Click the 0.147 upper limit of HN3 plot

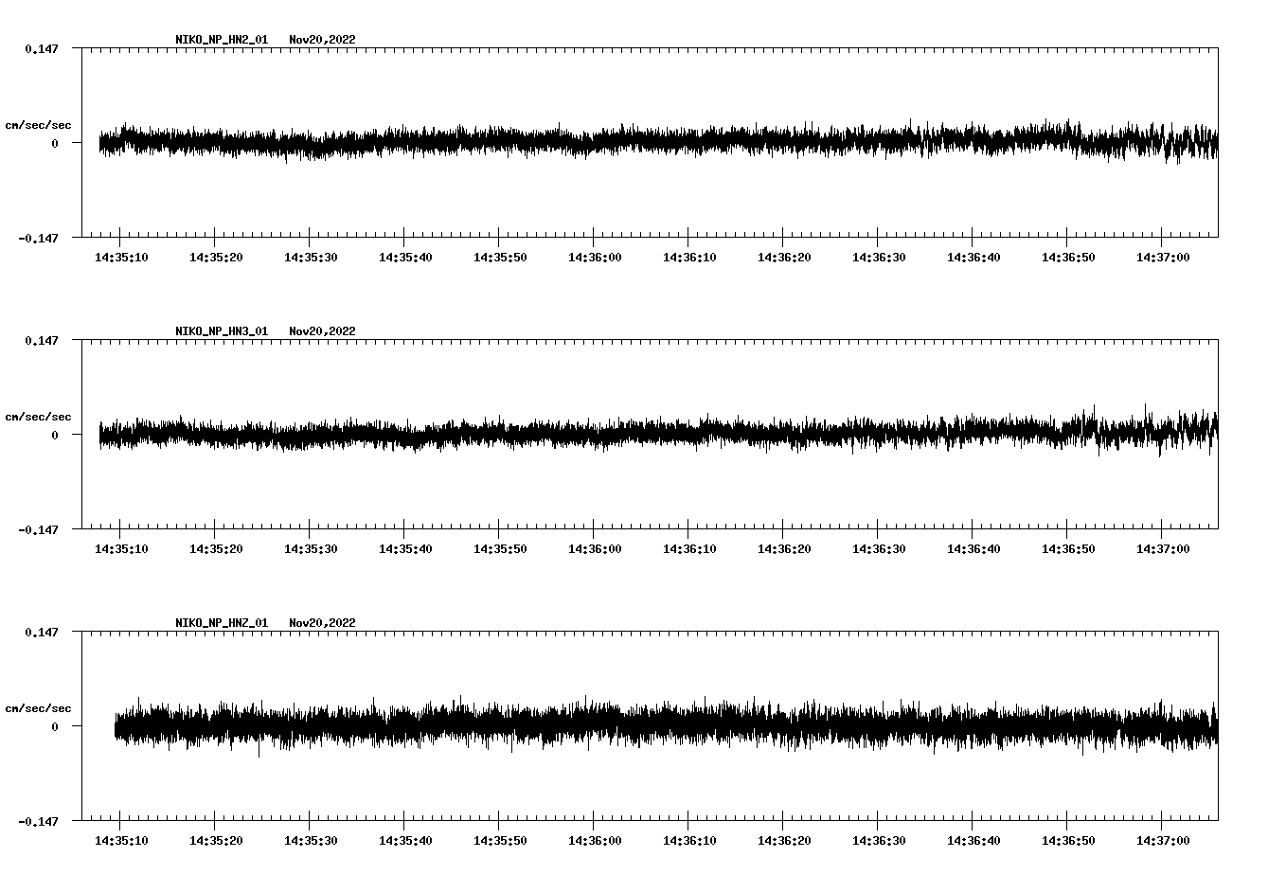point(41,340)
